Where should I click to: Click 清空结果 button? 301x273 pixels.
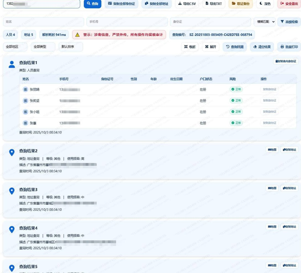(262, 47)
